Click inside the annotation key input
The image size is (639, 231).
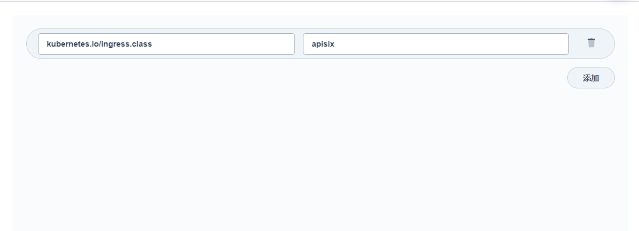coord(166,44)
